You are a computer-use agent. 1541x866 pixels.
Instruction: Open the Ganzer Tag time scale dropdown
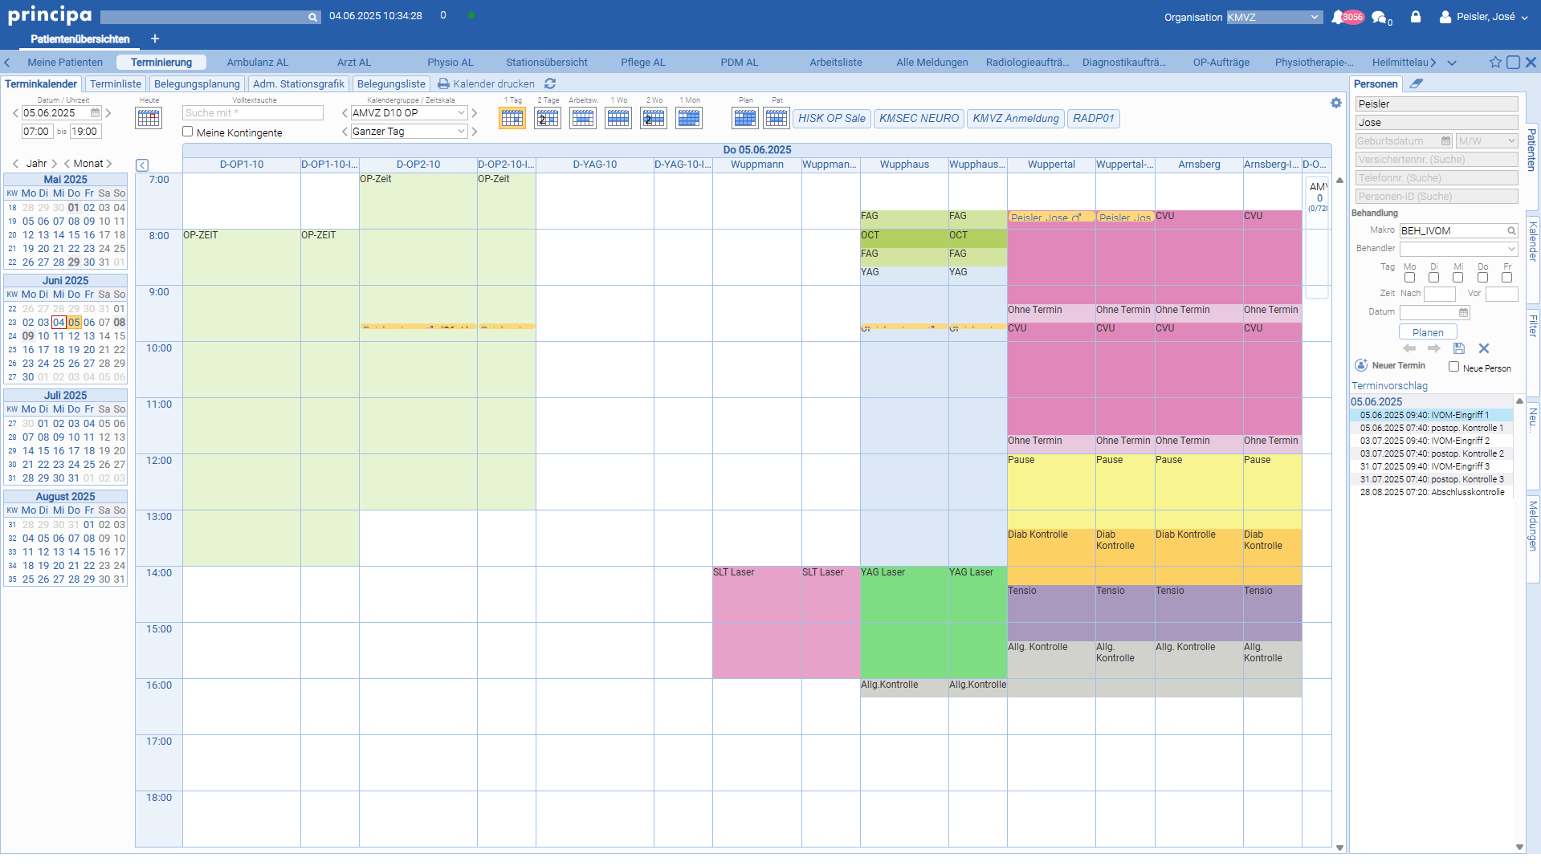[x=409, y=132]
